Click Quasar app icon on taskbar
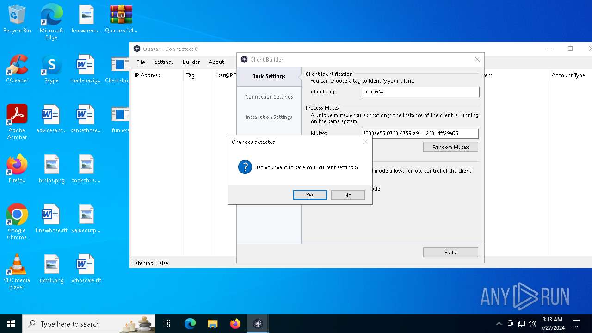Image resolution: width=592 pixels, height=333 pixels. (x=258, y=324)
